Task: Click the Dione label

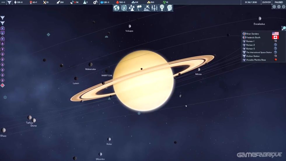Action: [x=34, y=126]
